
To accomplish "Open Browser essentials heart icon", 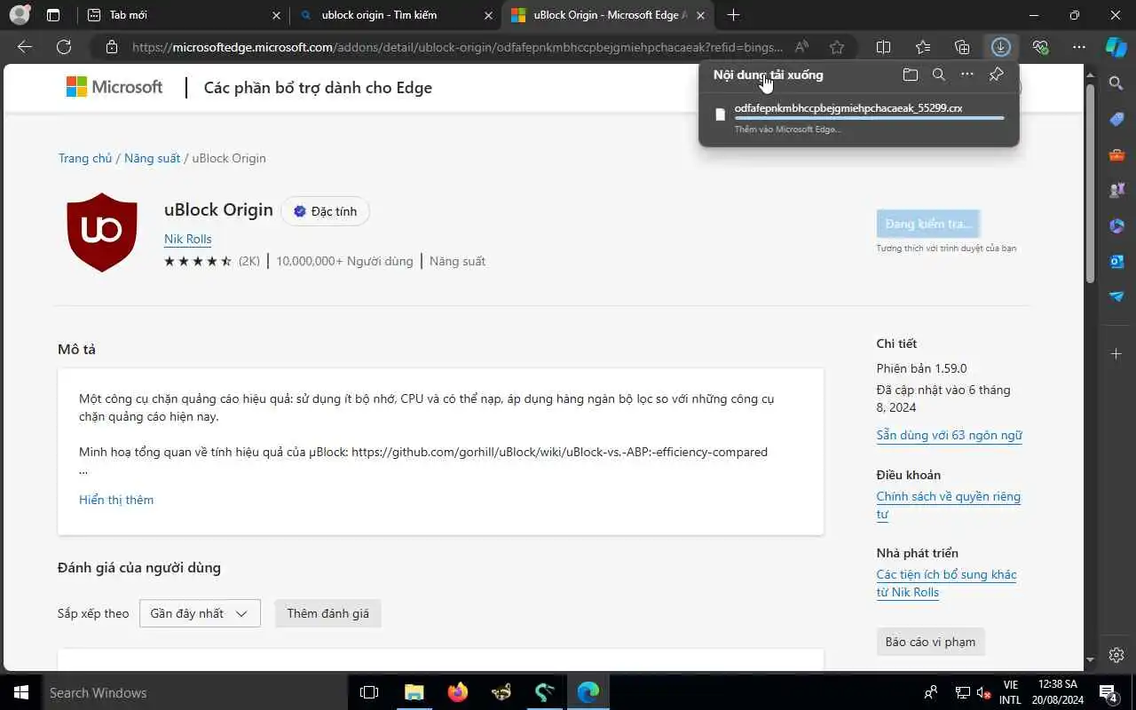I will click(x=1040, y=47).
